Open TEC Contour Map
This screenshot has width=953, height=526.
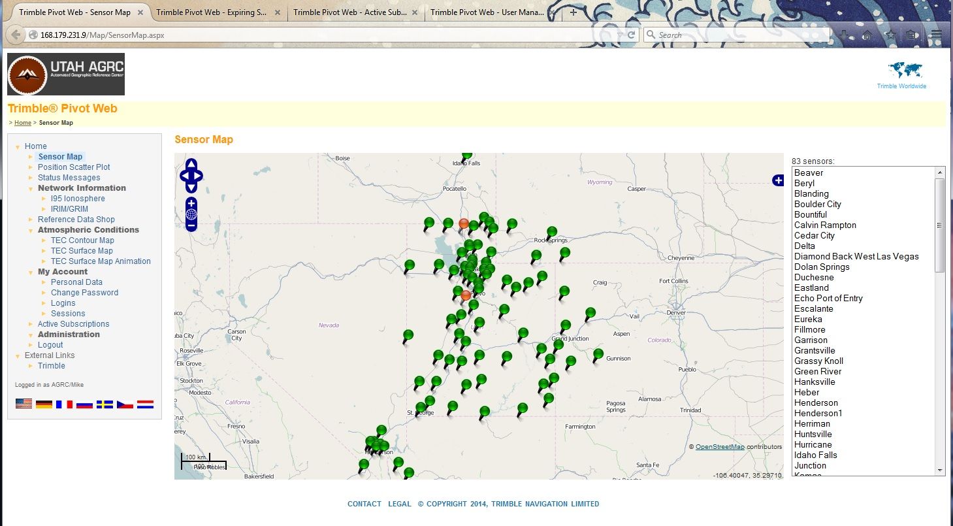pos(82,240)
